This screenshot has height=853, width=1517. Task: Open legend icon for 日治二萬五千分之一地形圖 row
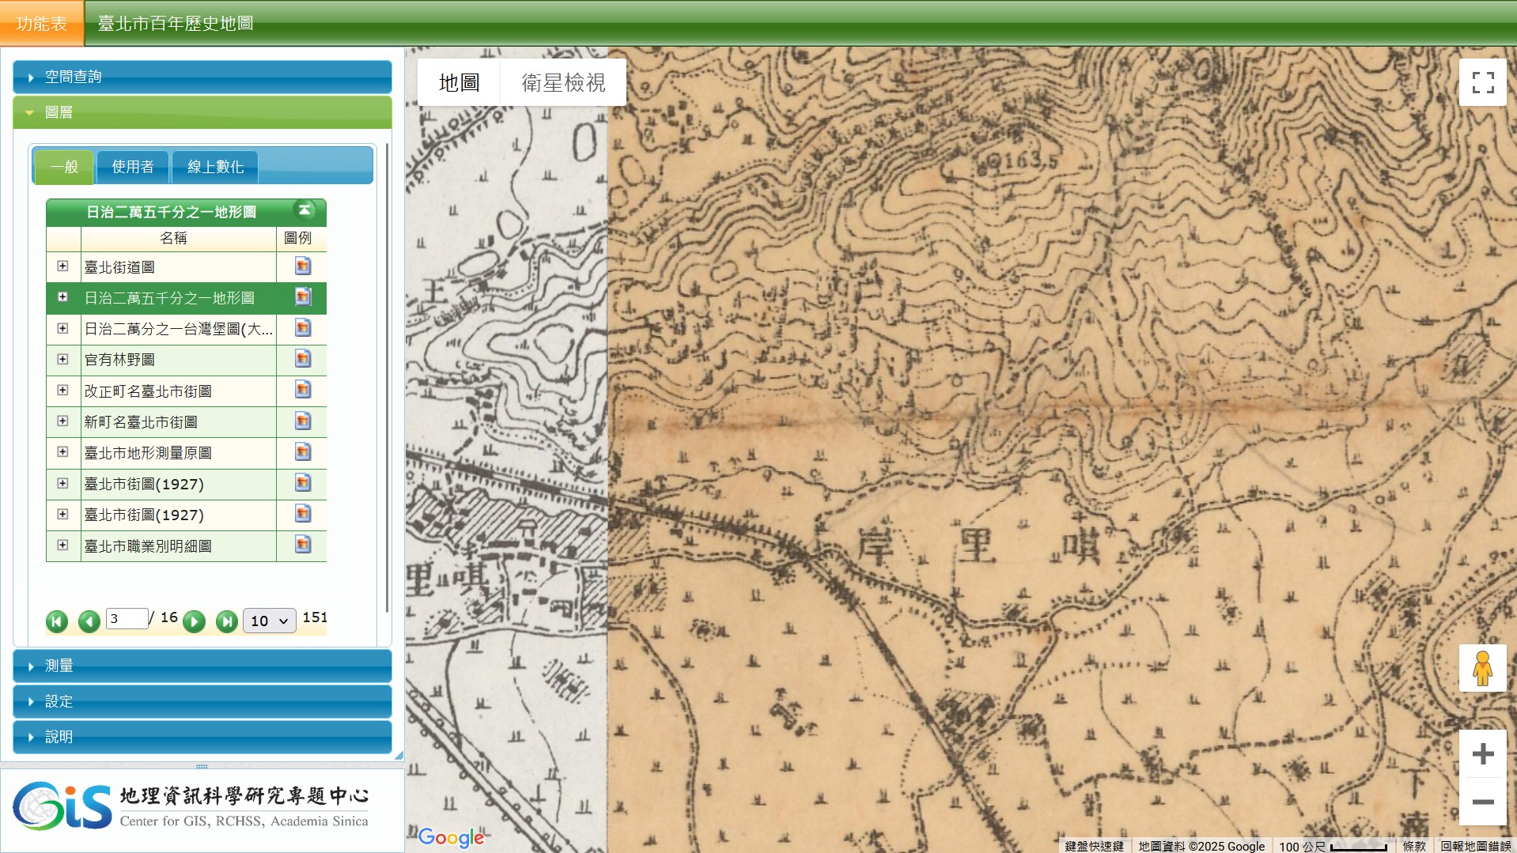302,297
